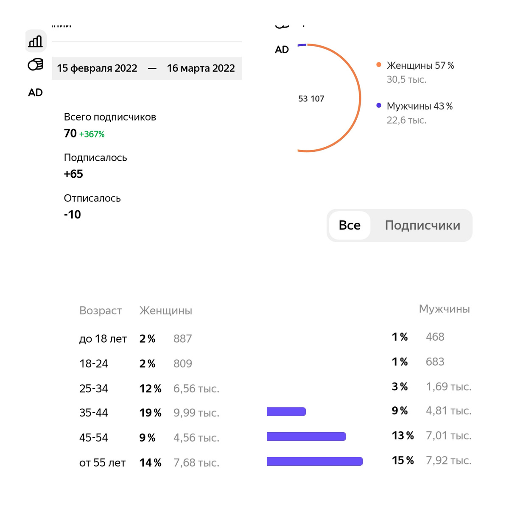
Task: Click the purple arc of the donut chart
Action: coord(302,45)
